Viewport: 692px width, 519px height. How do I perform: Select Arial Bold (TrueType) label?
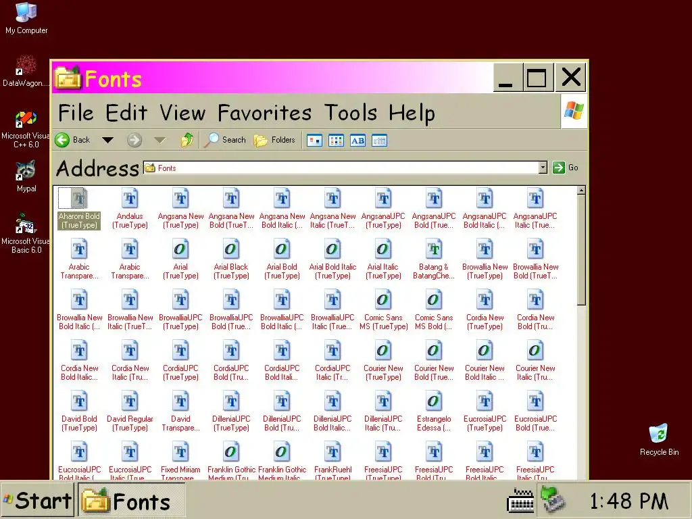(x=282, y=272)
